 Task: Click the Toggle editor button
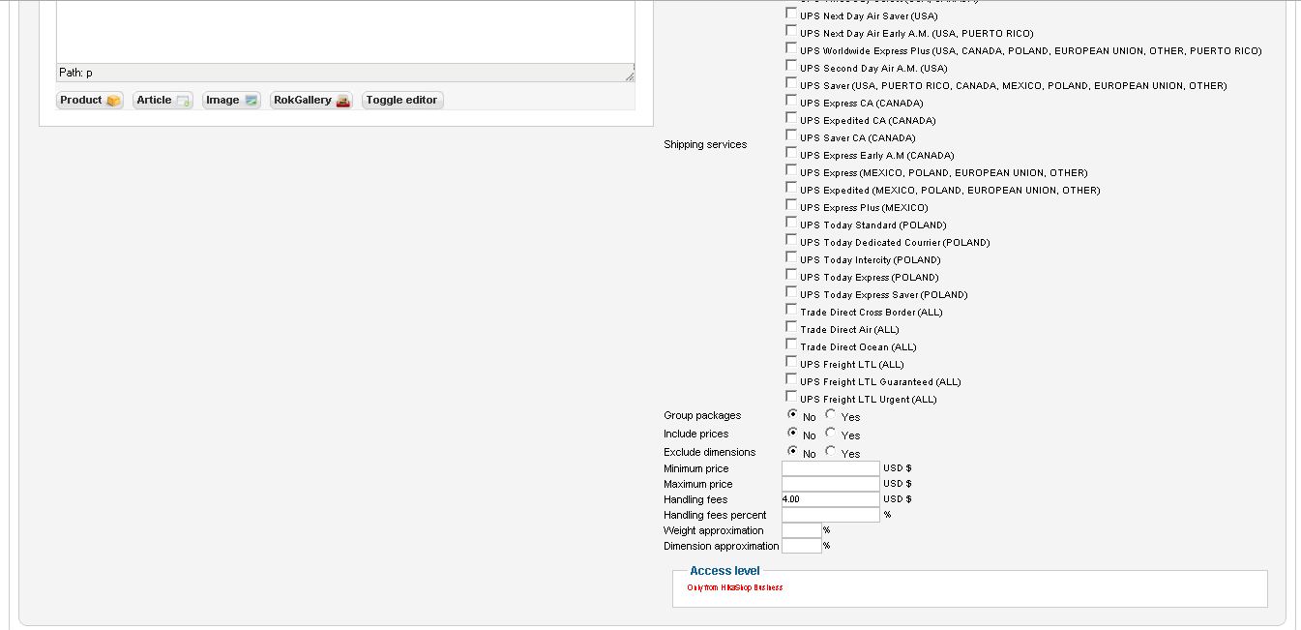(401, 101)
